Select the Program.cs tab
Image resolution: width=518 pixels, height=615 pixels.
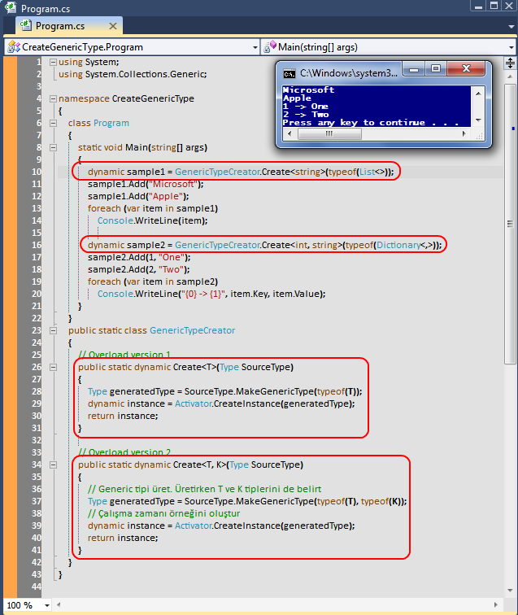[x=61, y=26]
